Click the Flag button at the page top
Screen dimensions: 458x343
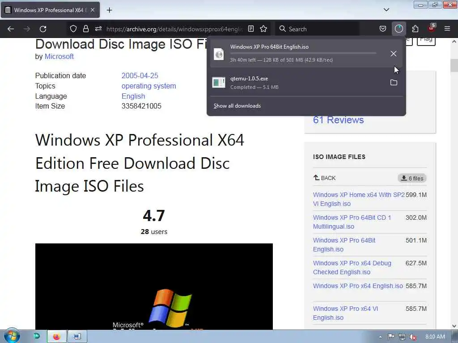[x=426, y=41]
